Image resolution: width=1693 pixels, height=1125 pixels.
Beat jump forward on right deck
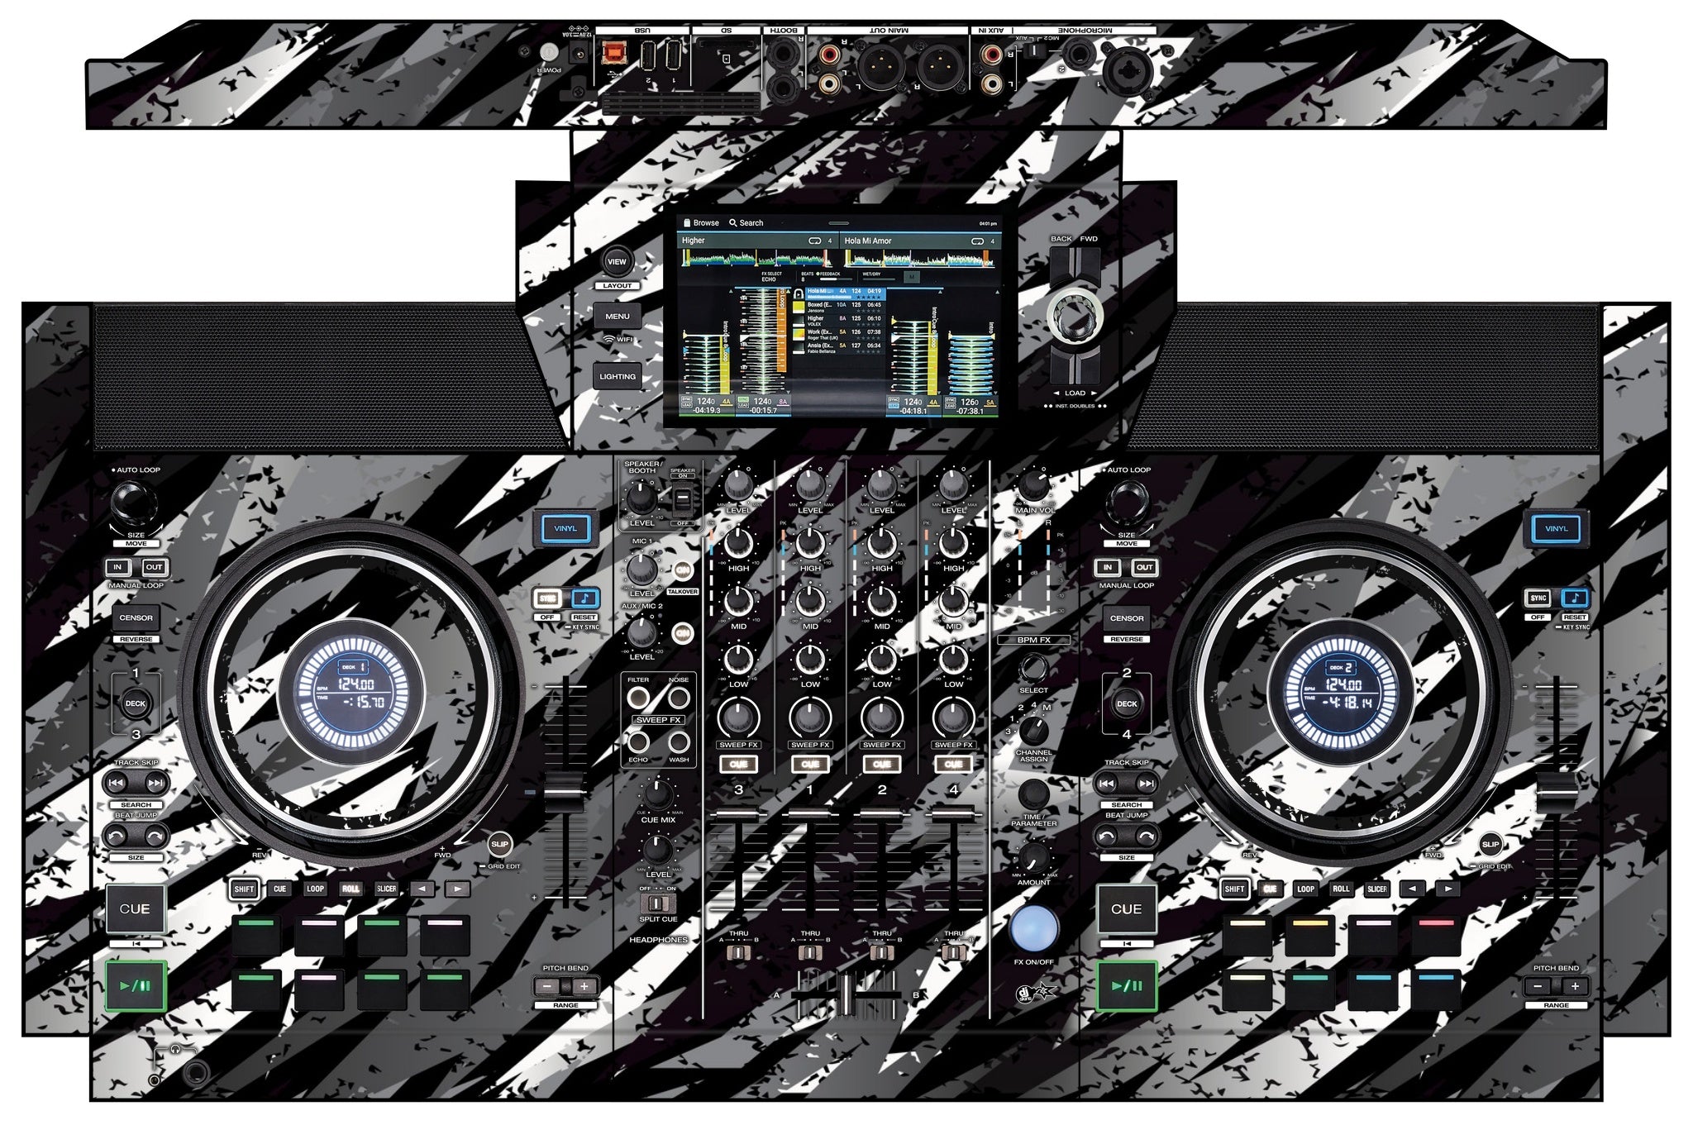pos(1146,837)
